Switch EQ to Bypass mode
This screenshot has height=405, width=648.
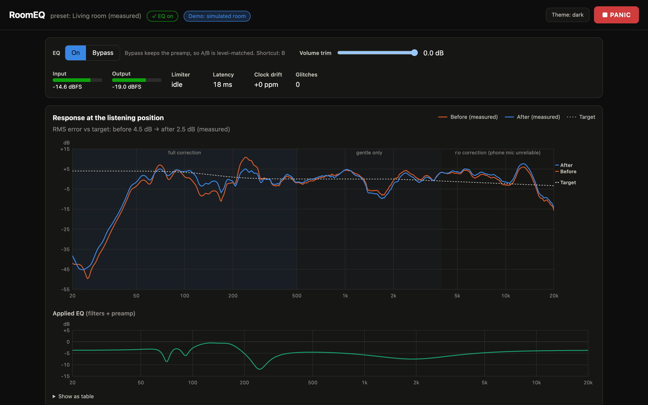tap(103, 53)
